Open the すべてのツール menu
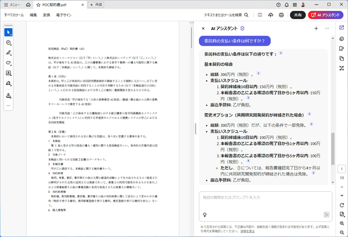Image resolution: width=348 pixels, height=237 pixels. coord(13,14)
